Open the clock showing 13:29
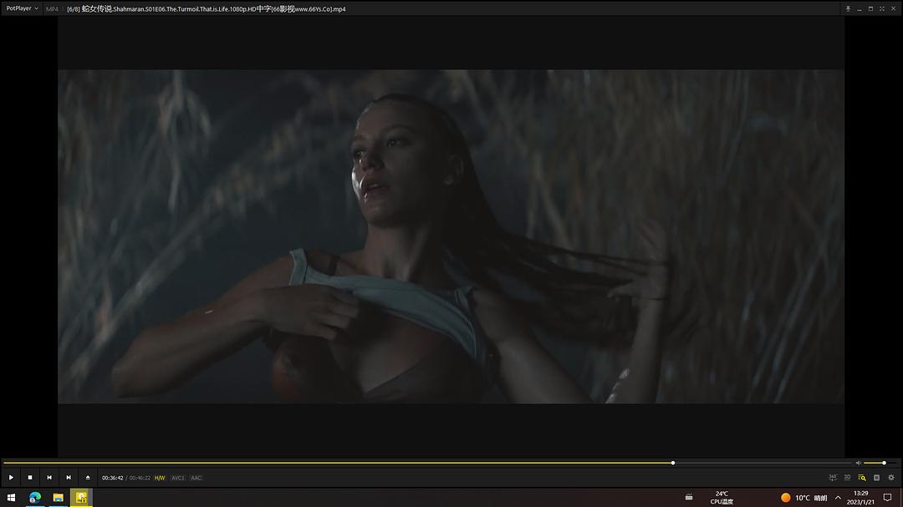The image size is (903, 507). (x=860, y=498)
